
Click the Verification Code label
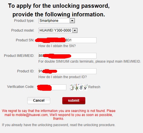tap(21, 87)
